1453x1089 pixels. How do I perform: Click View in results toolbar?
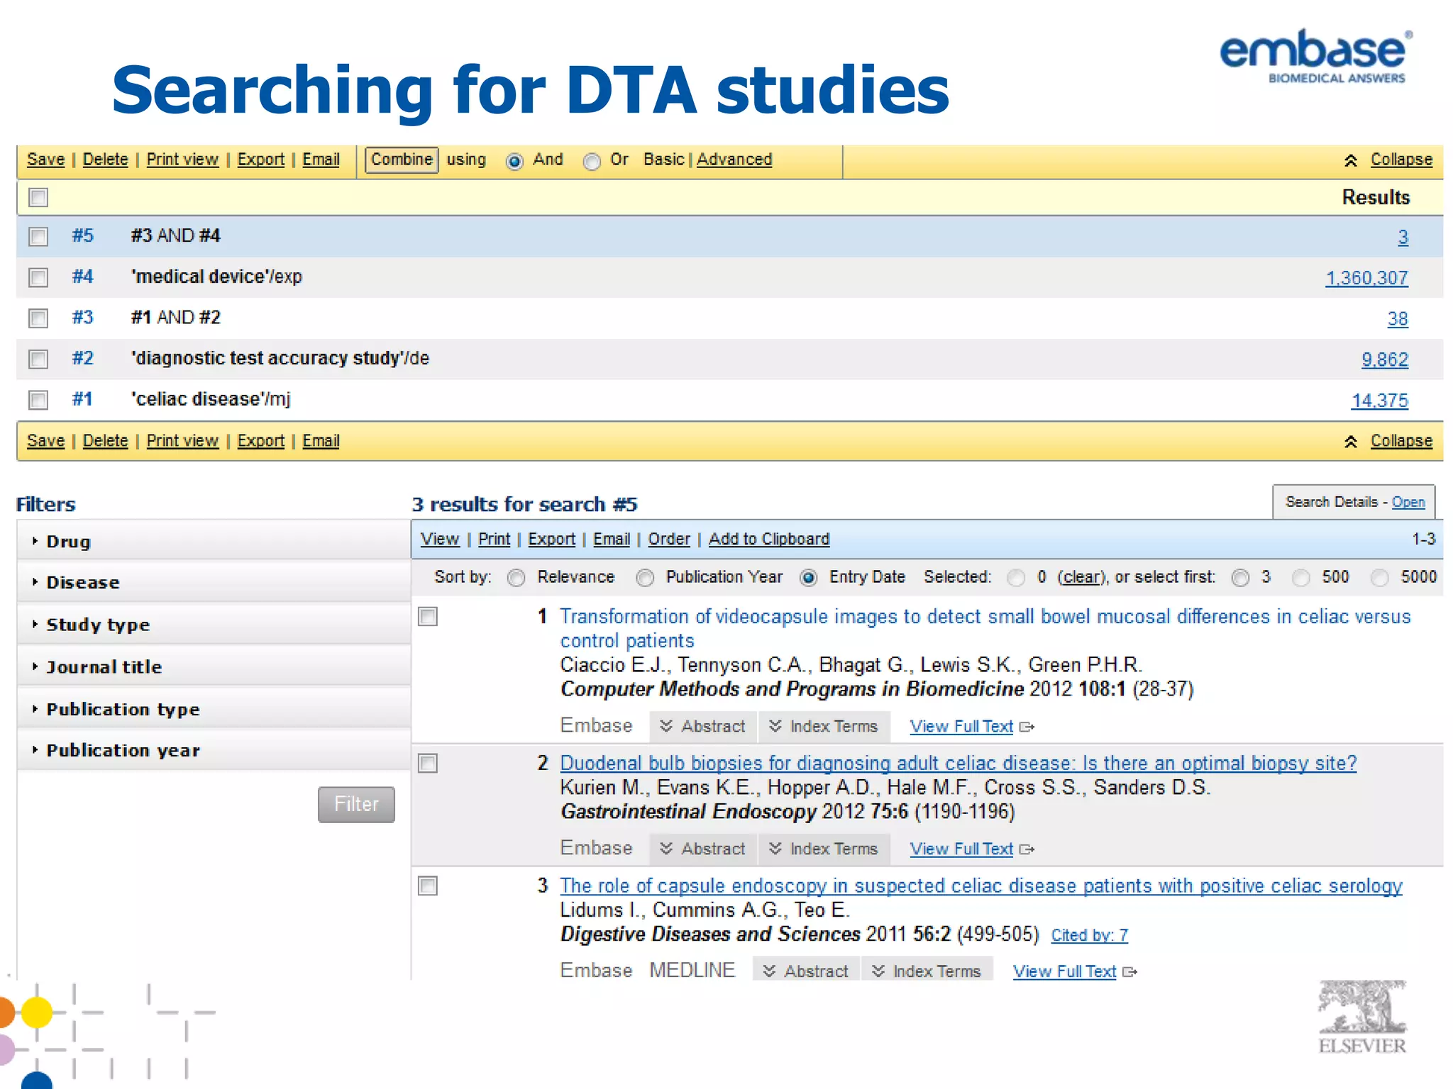(440, 540)
